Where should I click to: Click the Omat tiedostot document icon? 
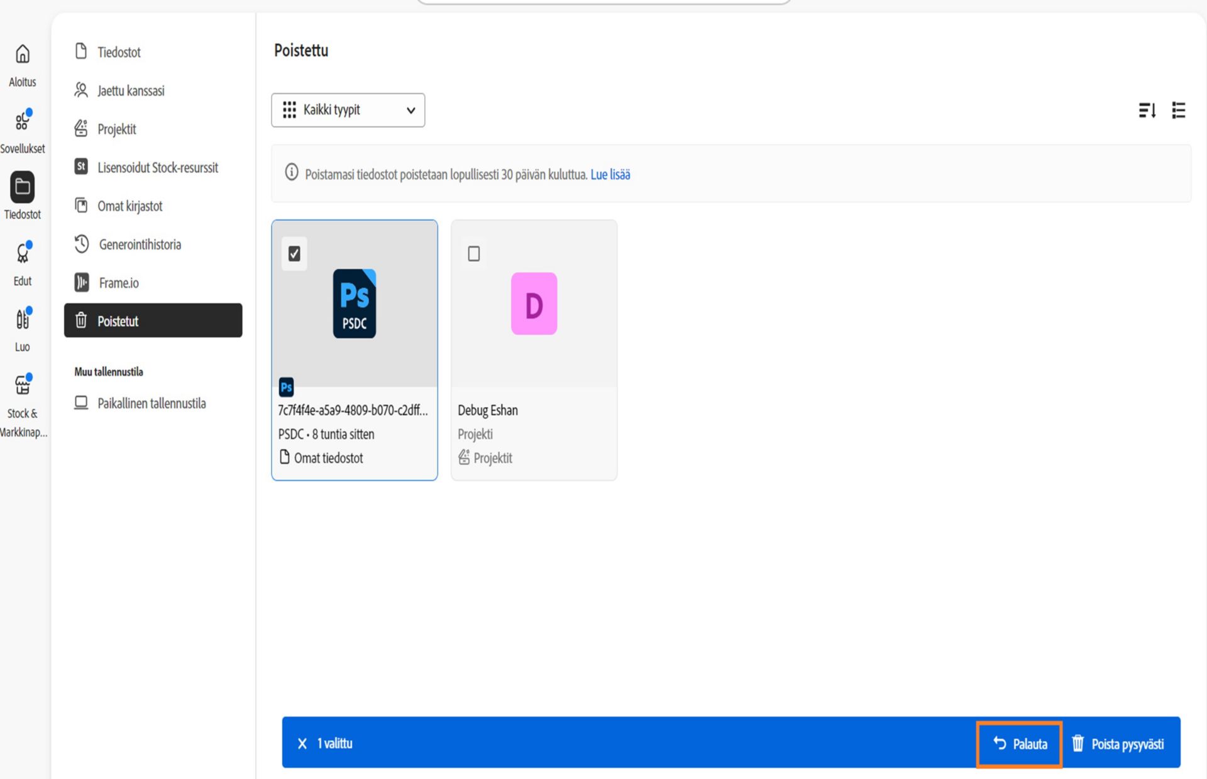(x=284, y=457)
